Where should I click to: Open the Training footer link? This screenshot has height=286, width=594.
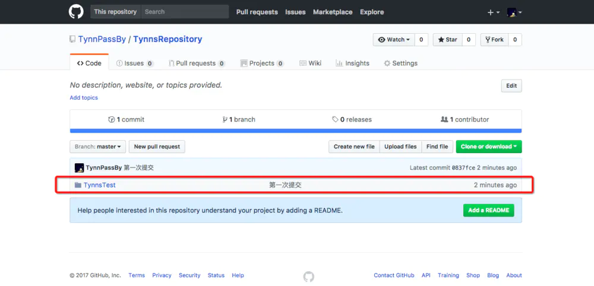pyautogui.click(x=448, y=275)
